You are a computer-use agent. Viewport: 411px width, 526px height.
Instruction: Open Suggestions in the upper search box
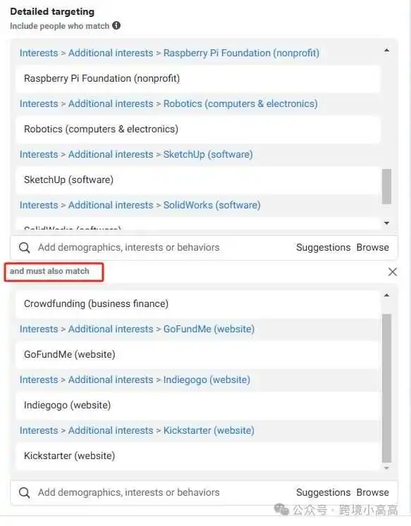click(x=323, y=248)
